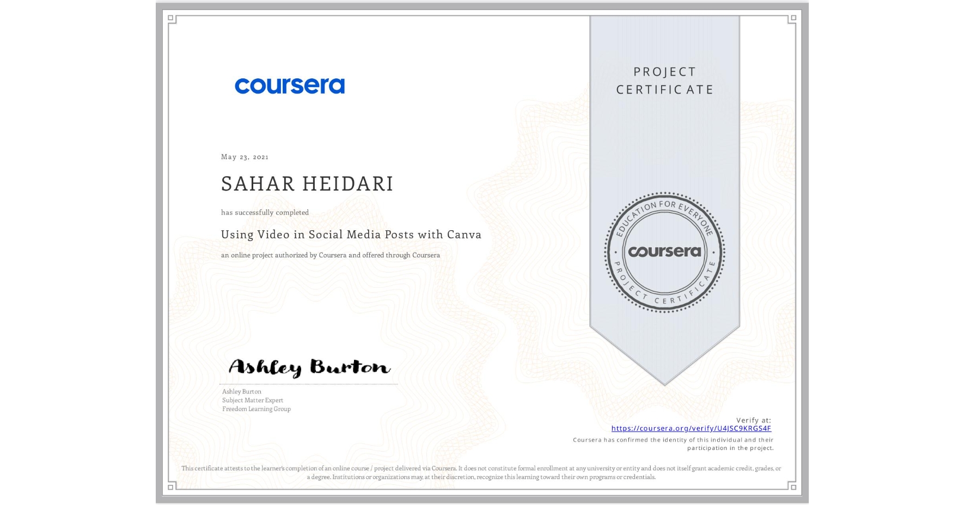The height and width of the screenshot is (505, 965).
Task: Click the certificate disclaimer paragraph at bottom
Action: pos(481,472)
